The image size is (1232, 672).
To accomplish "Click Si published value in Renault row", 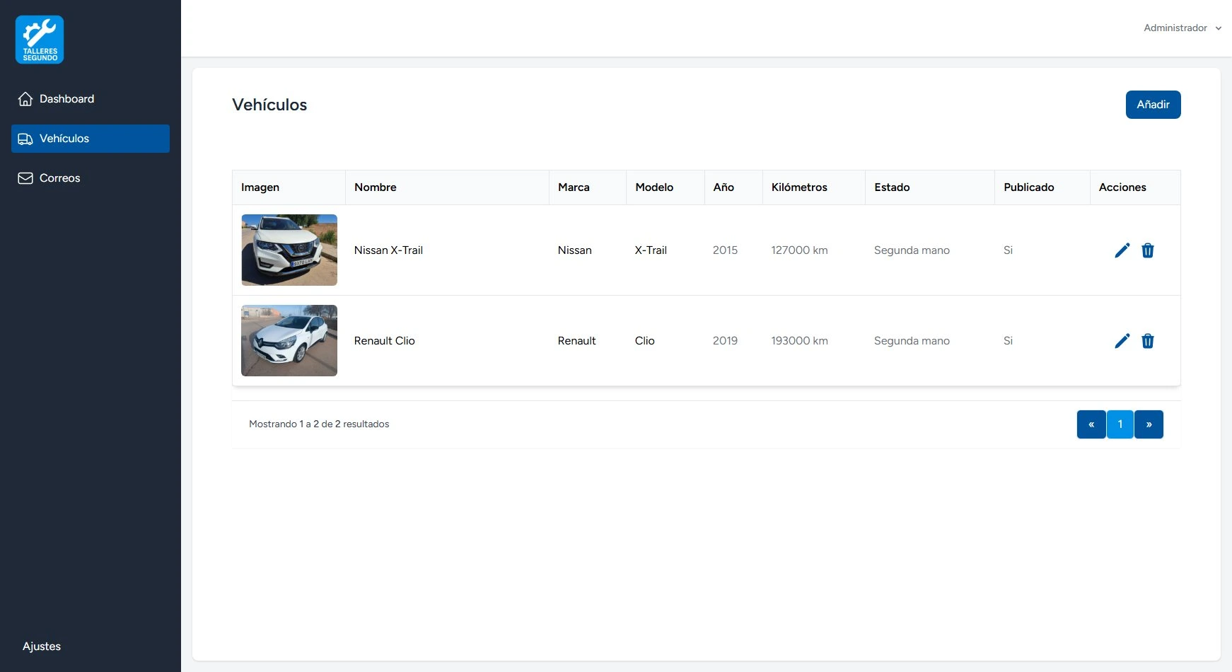I will coord(1008,341).
